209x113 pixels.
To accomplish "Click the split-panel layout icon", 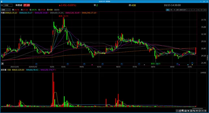I will [191, 111].
